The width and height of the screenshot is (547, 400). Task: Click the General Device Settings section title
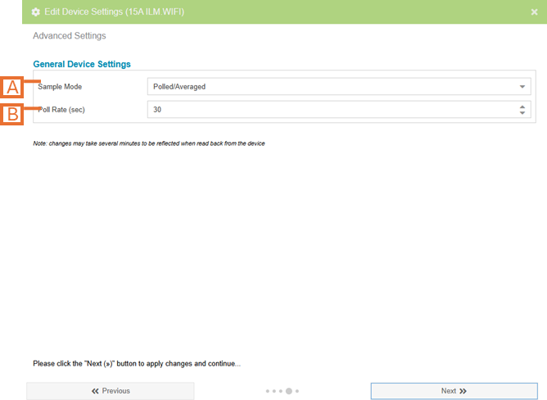pos(82,64)
